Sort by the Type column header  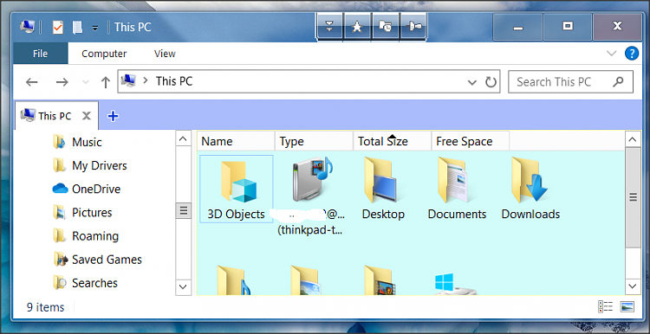(x=314, y=142)
